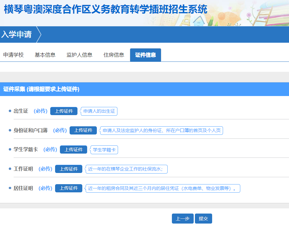Upload the 出生证 document

point(64,111)
